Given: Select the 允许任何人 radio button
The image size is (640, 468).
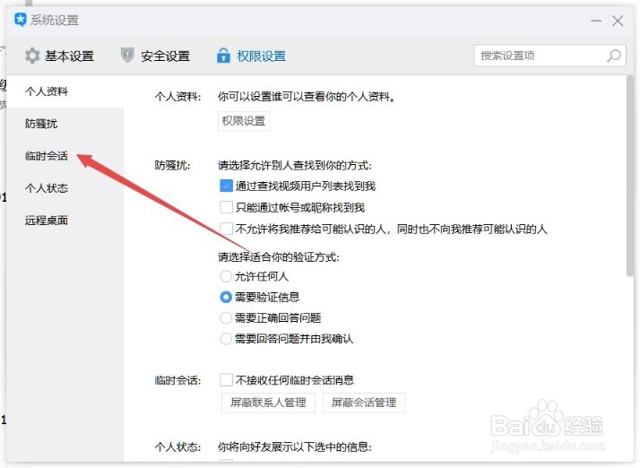Looking at the screenshot, I should coord(226,276).
